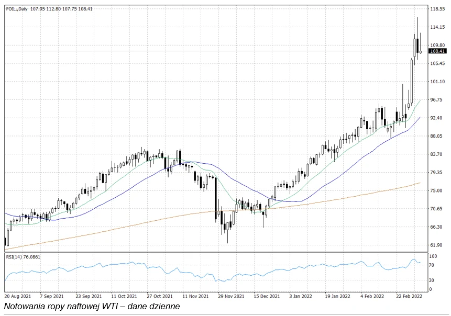Click the 7 Sep 2021 date marker

52,296
